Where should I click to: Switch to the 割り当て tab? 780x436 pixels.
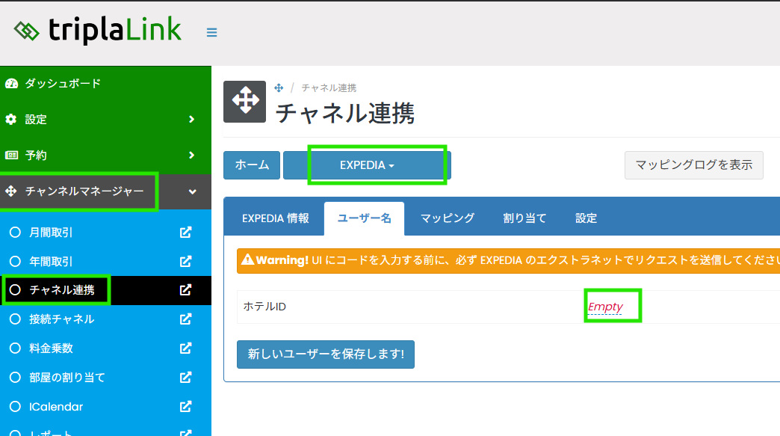pyautogui.click(x=524, y=218)
